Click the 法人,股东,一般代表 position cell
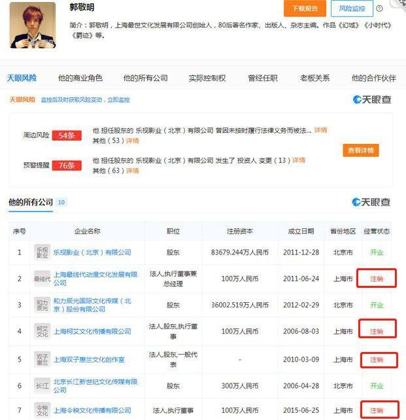 pyautogui.click(x=173, y=359)
